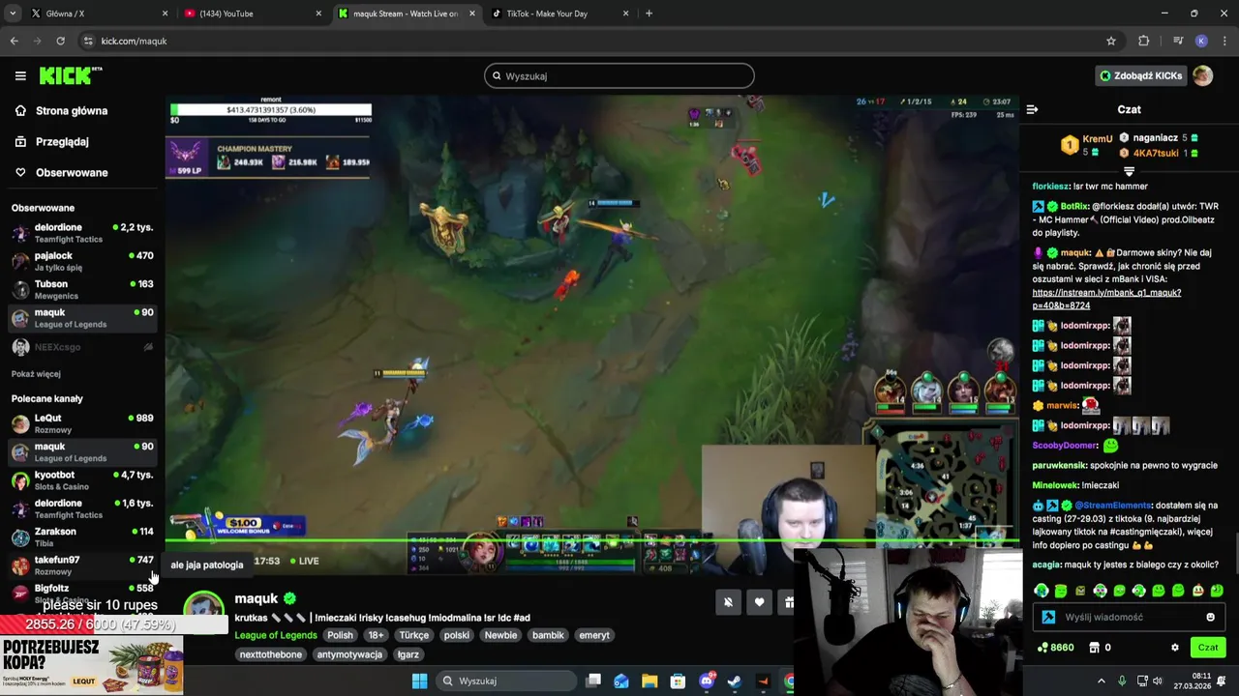Screen dimensions: 1239x696
Task: Reload the page
Action: point(60,41)
